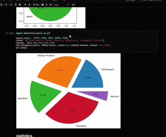Select the In [38] cell prompt

pyautogui.click(x=10, y=33)
